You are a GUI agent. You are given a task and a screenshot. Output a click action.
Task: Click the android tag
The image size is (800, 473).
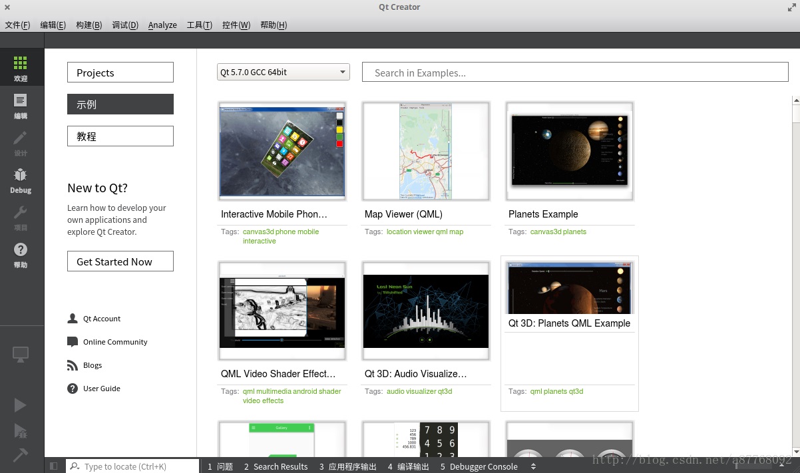pyautogui.click(x=305, y=391)
